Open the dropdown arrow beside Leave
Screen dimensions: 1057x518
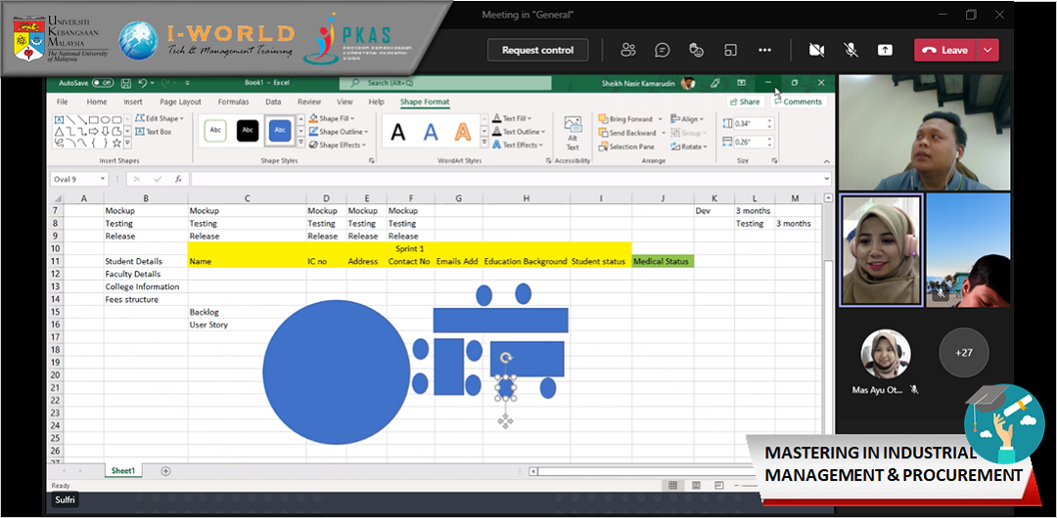pyautogui.click(x=988, y=50)
